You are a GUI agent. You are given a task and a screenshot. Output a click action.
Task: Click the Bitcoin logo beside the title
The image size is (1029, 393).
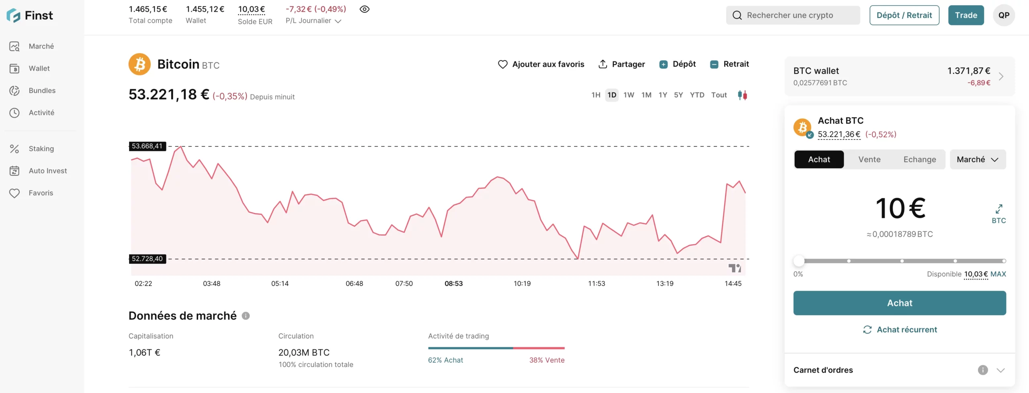139,64
